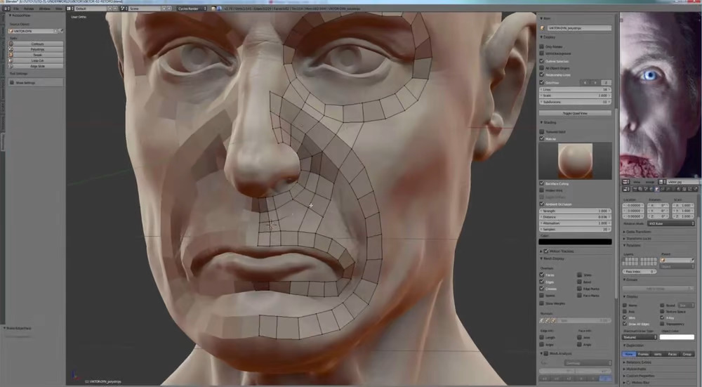
Task: Open the File menu
Action: coord(15,8)
